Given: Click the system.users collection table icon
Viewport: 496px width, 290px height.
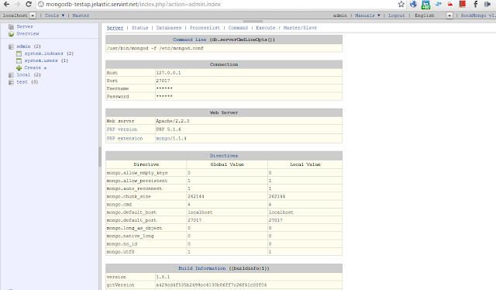Looking at the screenshot, I should click(x=19, y=60).
